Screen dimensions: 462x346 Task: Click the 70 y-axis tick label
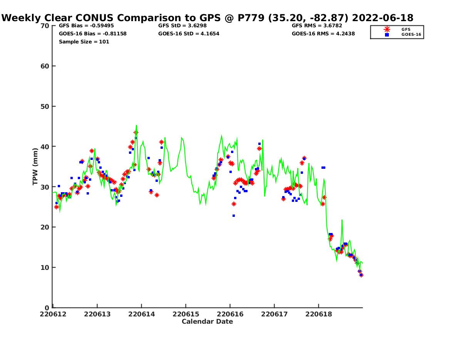pos(45,26)
